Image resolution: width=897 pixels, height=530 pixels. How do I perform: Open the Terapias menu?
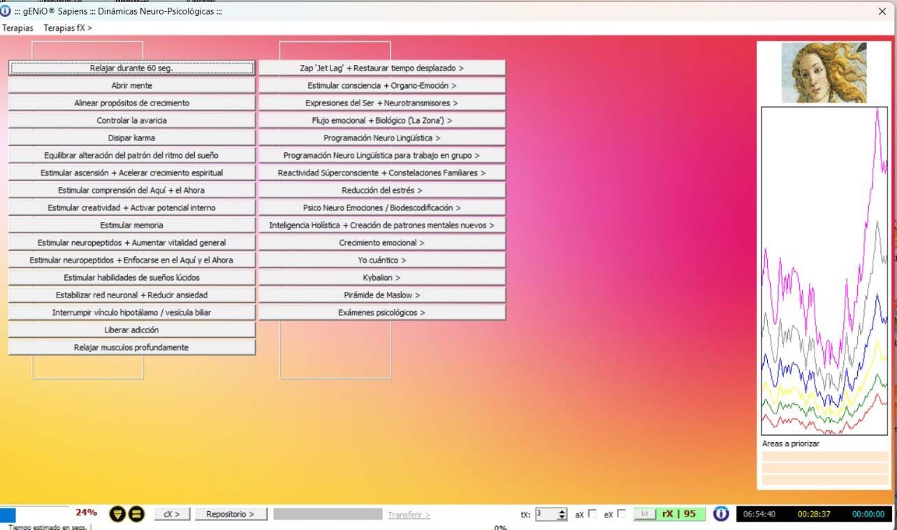point(17,28)
